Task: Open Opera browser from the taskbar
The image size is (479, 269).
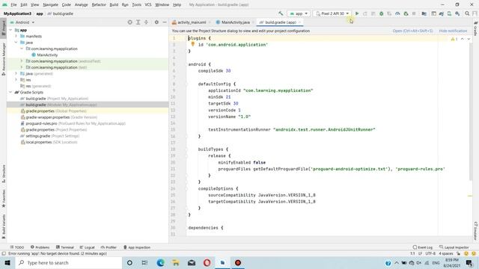Action: pyautogui.click(x=207, y=262)
